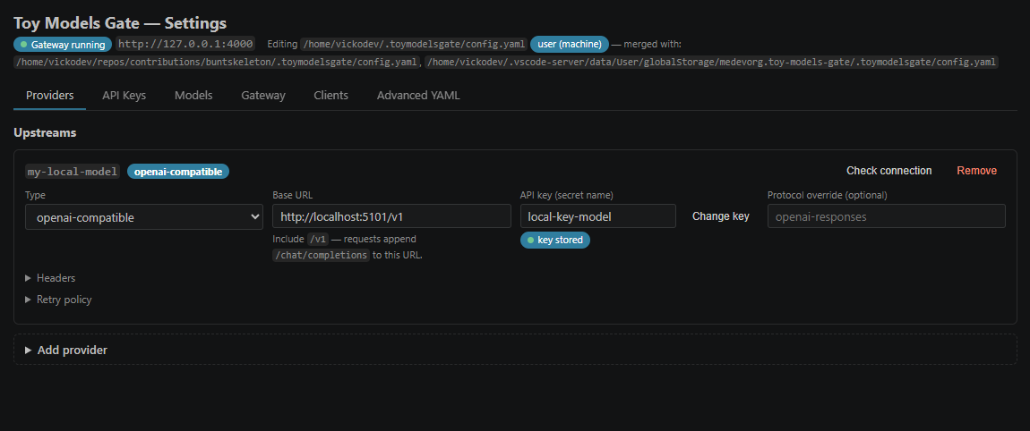Click the /v1 code hint under Base URL
The image size is (1030, 431).
point(317,240)
